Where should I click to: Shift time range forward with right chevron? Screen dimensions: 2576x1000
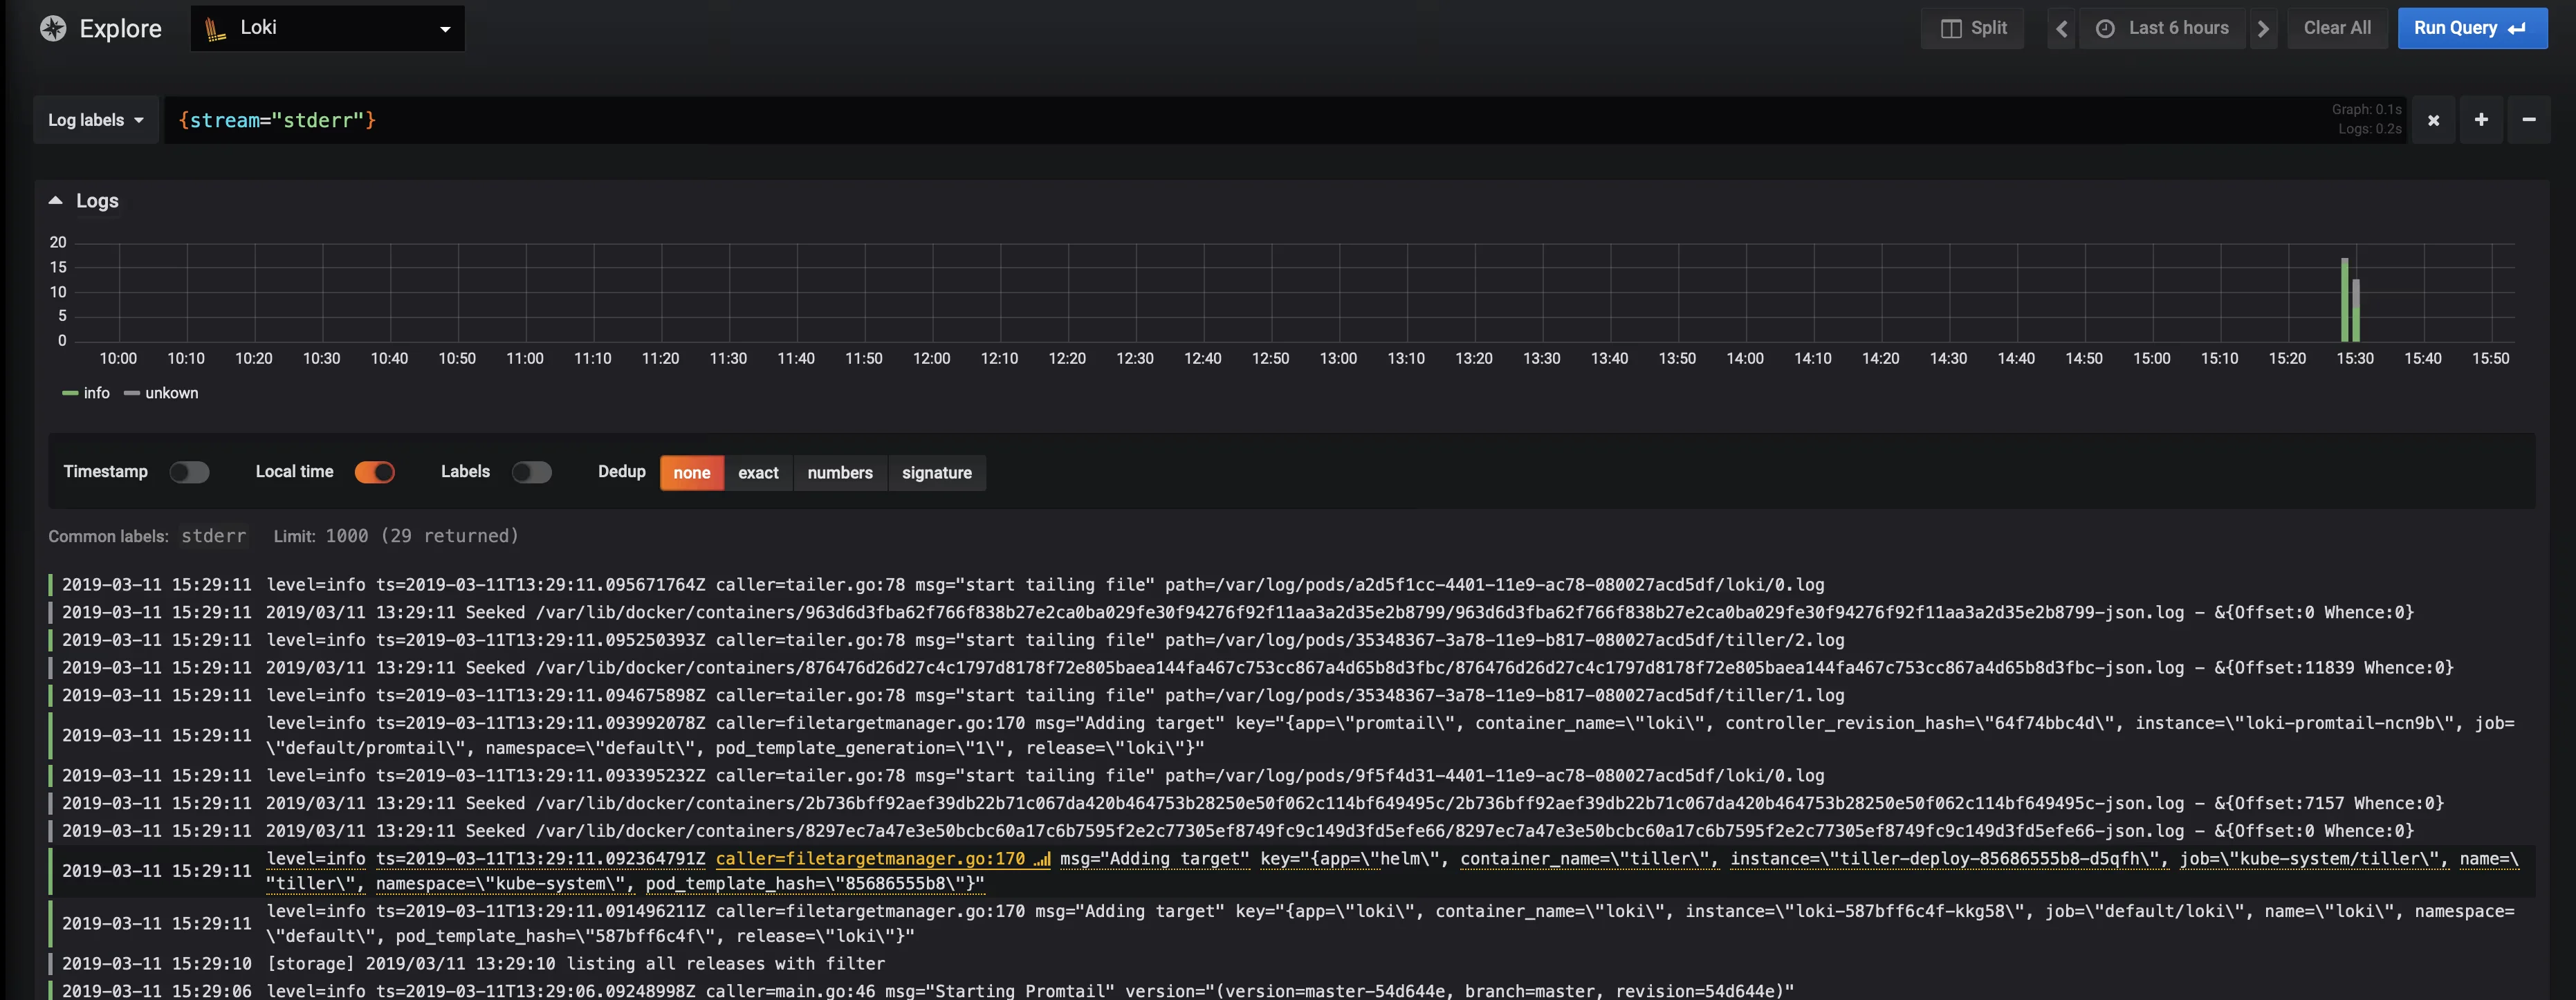click(2263, 28)
